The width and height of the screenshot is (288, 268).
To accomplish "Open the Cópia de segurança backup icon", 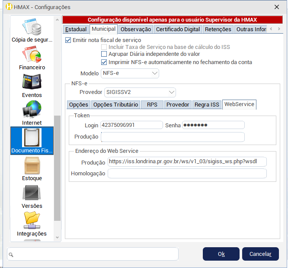I will (x=32, y=27).
